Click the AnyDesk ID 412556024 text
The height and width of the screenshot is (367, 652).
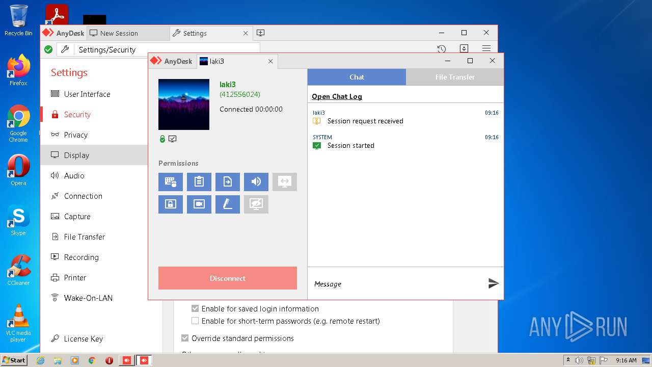click(240, 94)
